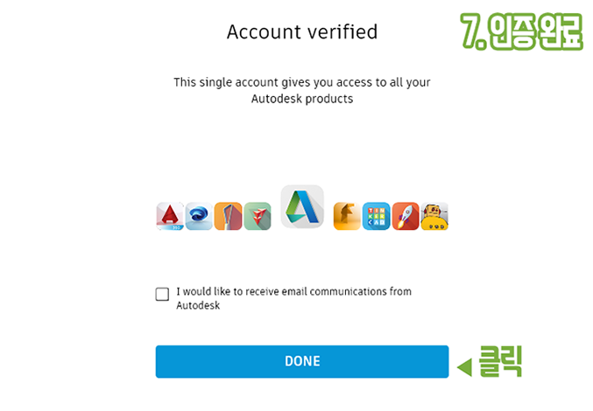This screenshot has height=411, width=593.
Task: Click the red rocket app icon
Action: [406, 216]
